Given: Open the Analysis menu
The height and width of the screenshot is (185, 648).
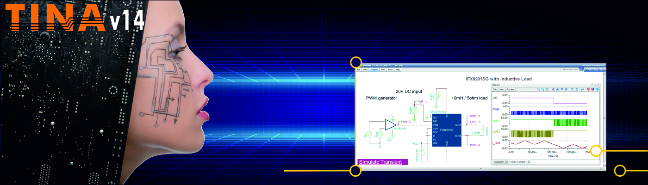Looking at the screenshot, I should tap(374, 70).
